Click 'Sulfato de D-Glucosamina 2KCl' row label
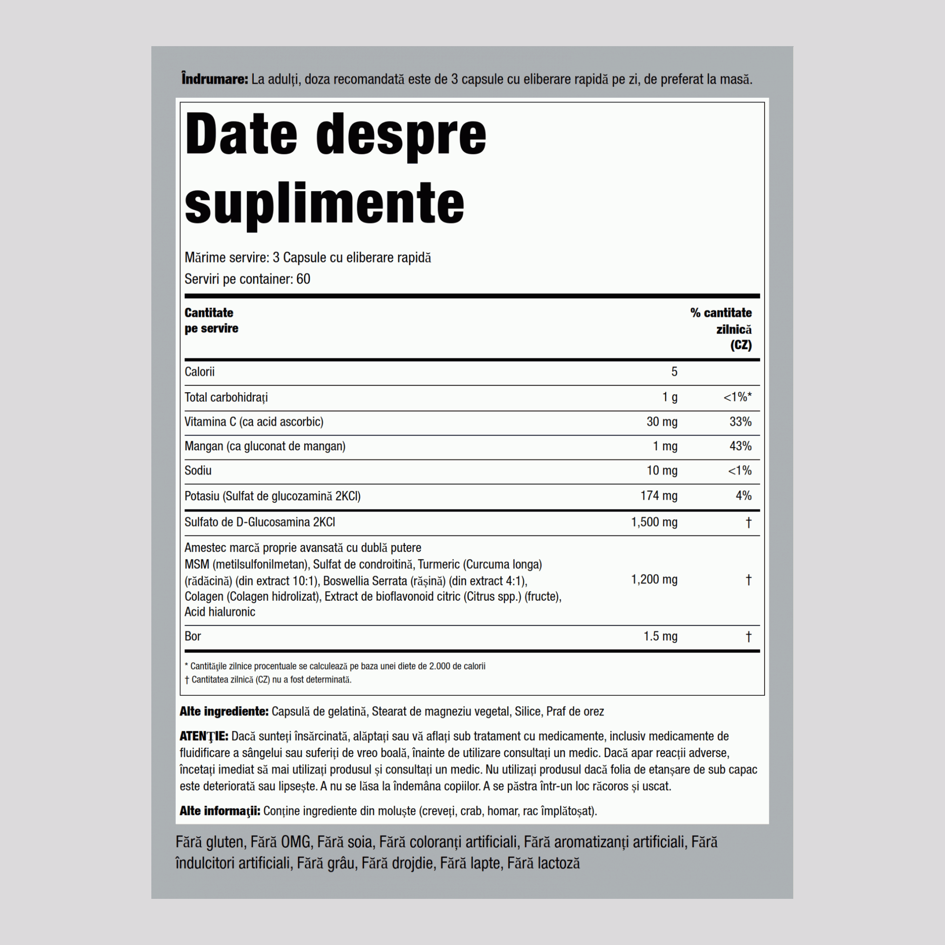Image resolution: width=945 pixels, height=945 pixels. [x=260, y=522]
